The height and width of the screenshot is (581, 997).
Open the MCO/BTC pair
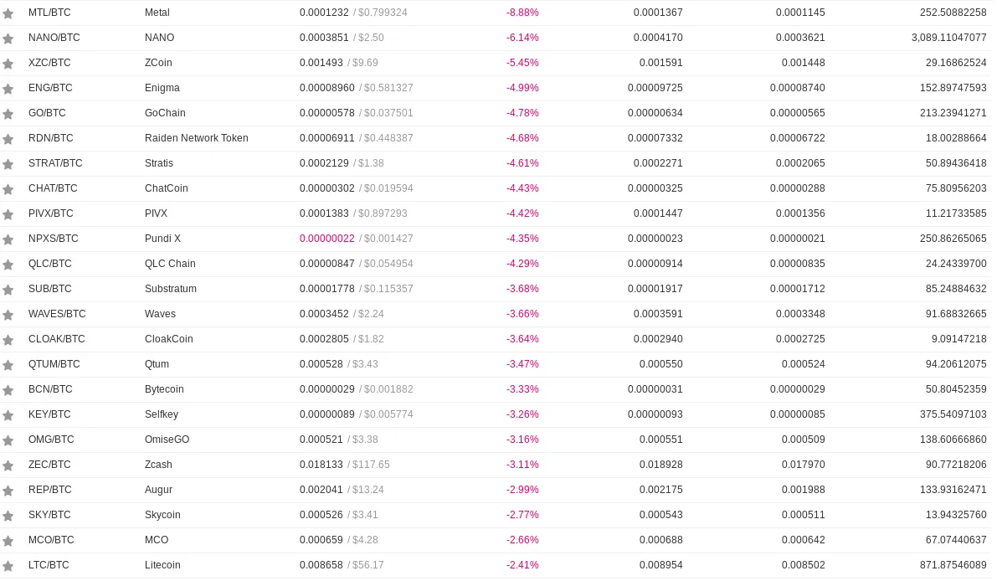[51, 540]
